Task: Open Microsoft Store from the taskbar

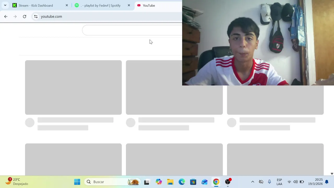Action: click(x=193, y=182)
